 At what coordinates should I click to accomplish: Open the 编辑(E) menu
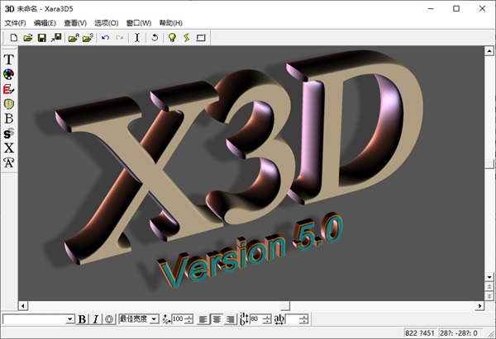coord(45,23)
